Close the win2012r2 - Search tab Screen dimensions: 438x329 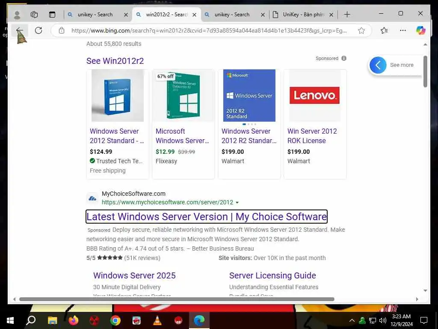195,15
